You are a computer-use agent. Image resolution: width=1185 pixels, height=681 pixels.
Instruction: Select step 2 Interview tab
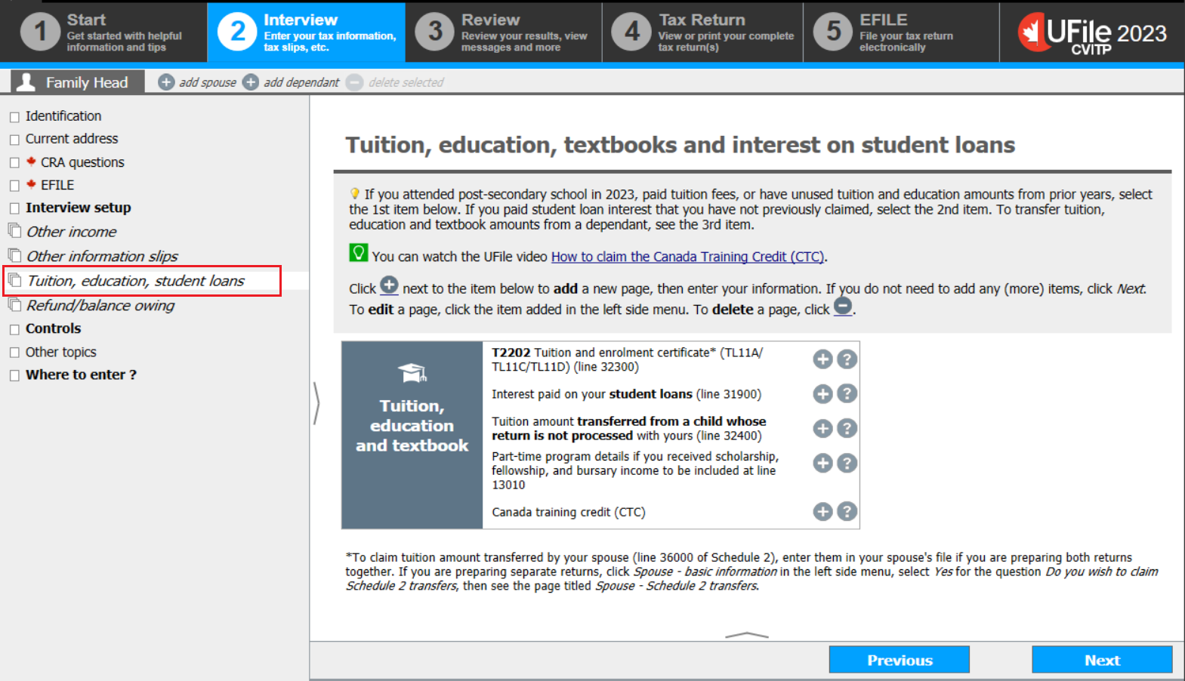click(x=307, y=32)
